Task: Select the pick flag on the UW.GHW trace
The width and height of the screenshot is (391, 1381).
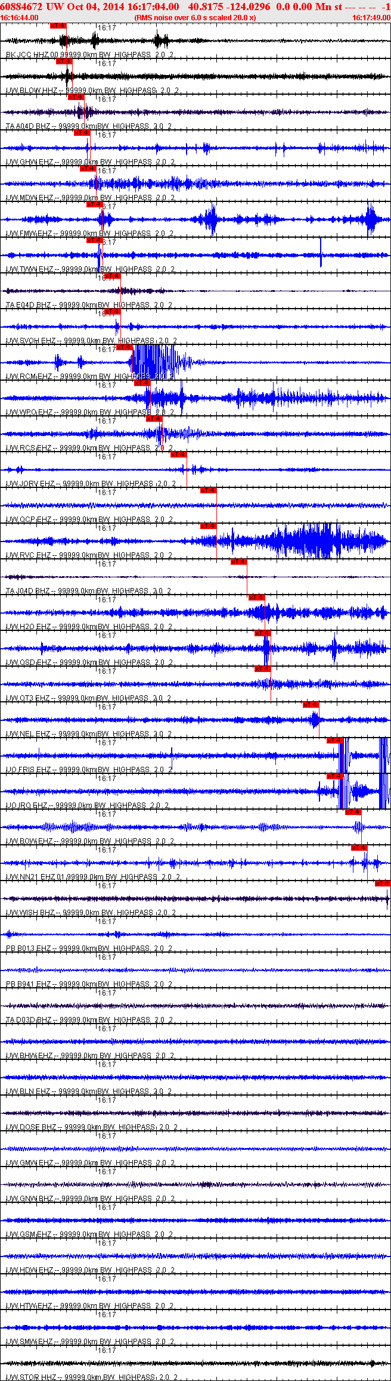Action: (x=82, y=133)
